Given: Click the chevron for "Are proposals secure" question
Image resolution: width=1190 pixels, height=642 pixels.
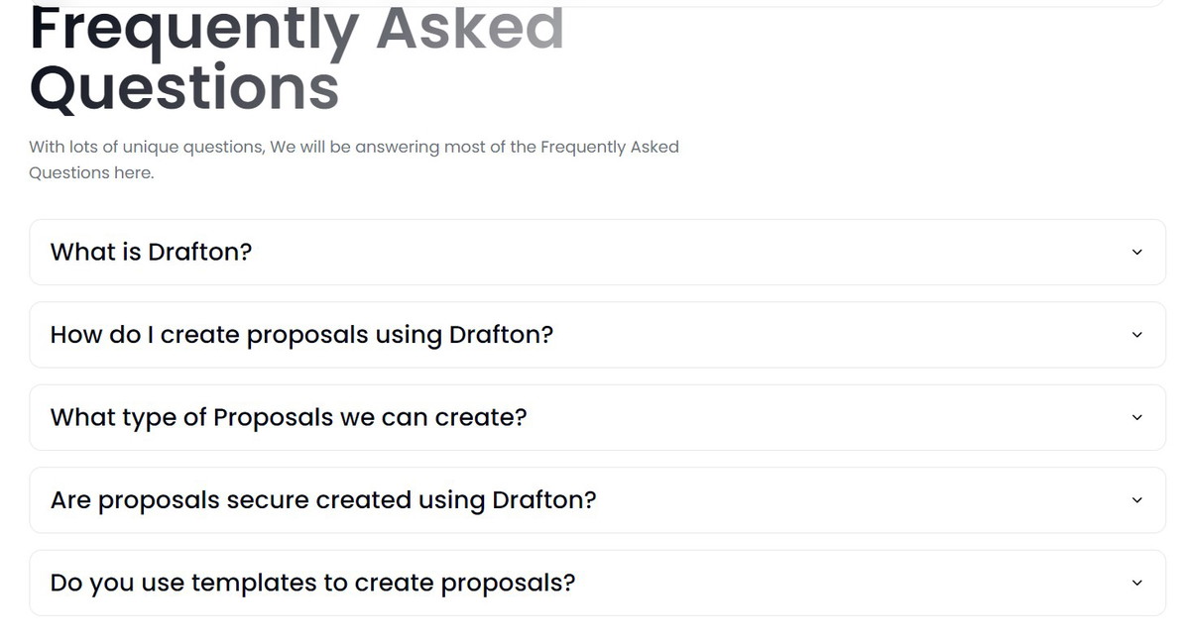Looking at the screenshot, I should click(x=1136, y=500).
